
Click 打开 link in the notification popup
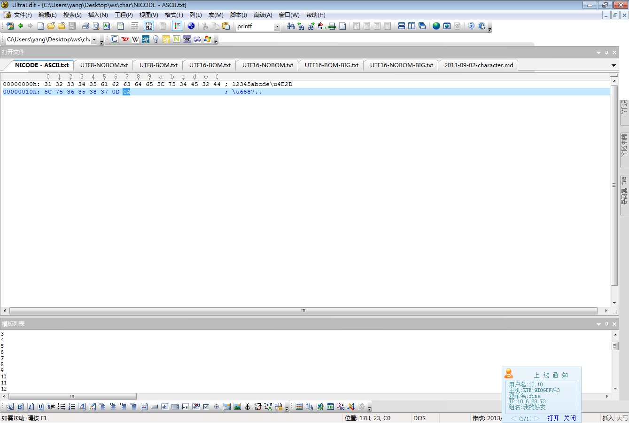pyautogui.click(x=553, y=418)
